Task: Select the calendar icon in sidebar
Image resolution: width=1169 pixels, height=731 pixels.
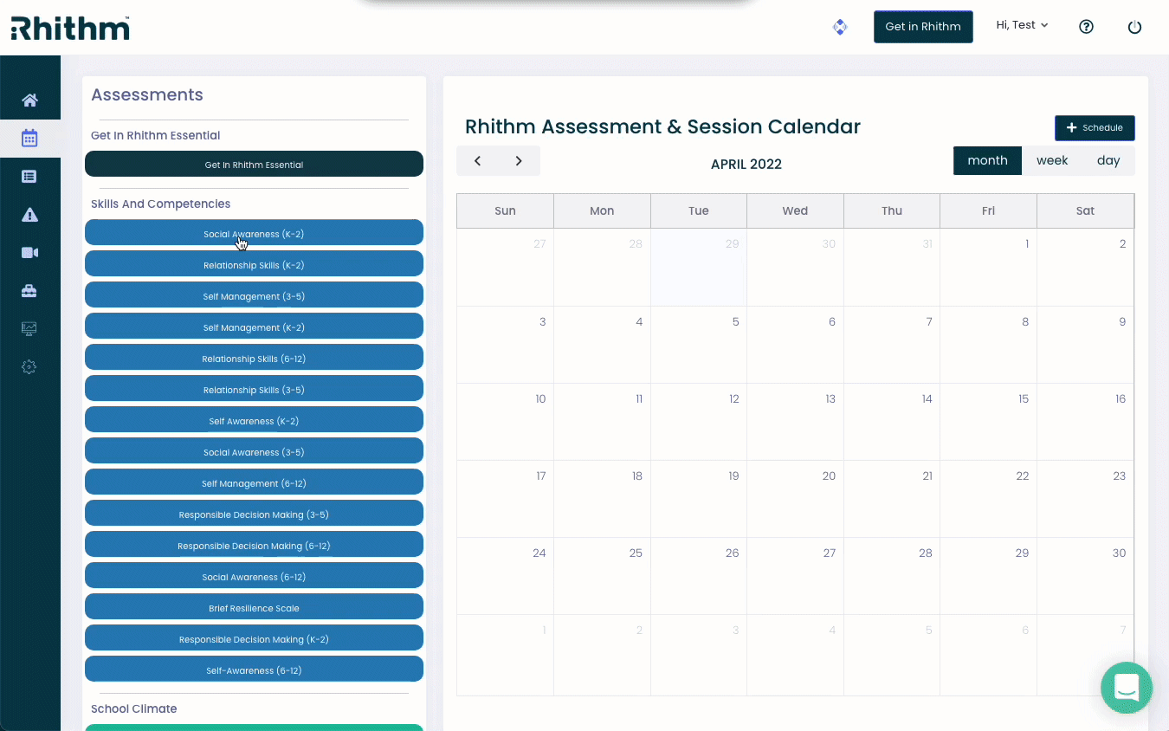Action: 29,138
